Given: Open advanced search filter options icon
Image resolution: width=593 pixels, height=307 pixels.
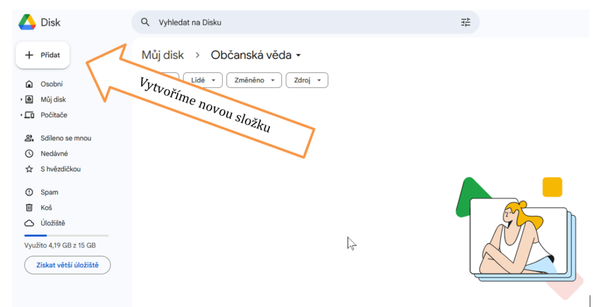Looking at the screenshot, I should pos(466,23).
